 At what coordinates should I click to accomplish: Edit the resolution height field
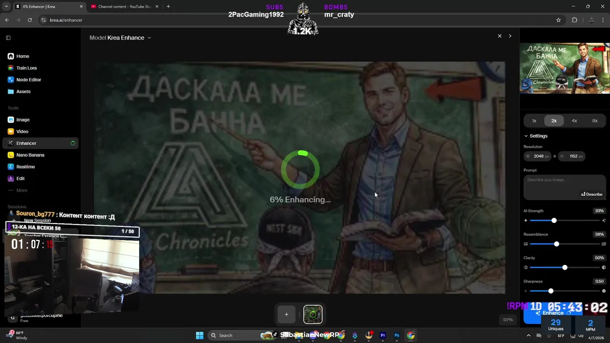[572, 156]
